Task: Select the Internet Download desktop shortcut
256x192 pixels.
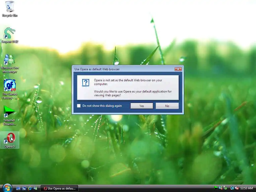Action: pyautogui.click(x=10, y=115)
